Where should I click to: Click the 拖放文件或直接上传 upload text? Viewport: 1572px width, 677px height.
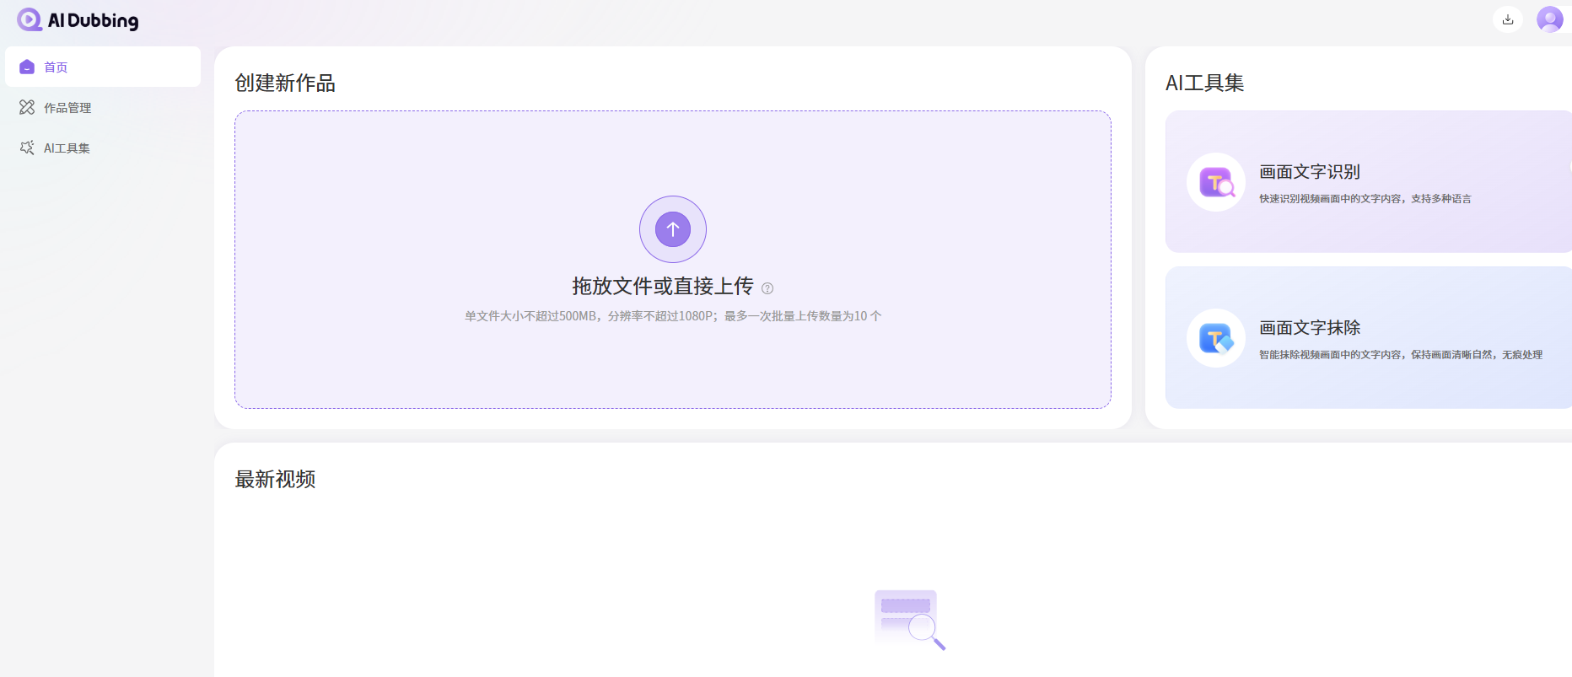tap(662, 287)
